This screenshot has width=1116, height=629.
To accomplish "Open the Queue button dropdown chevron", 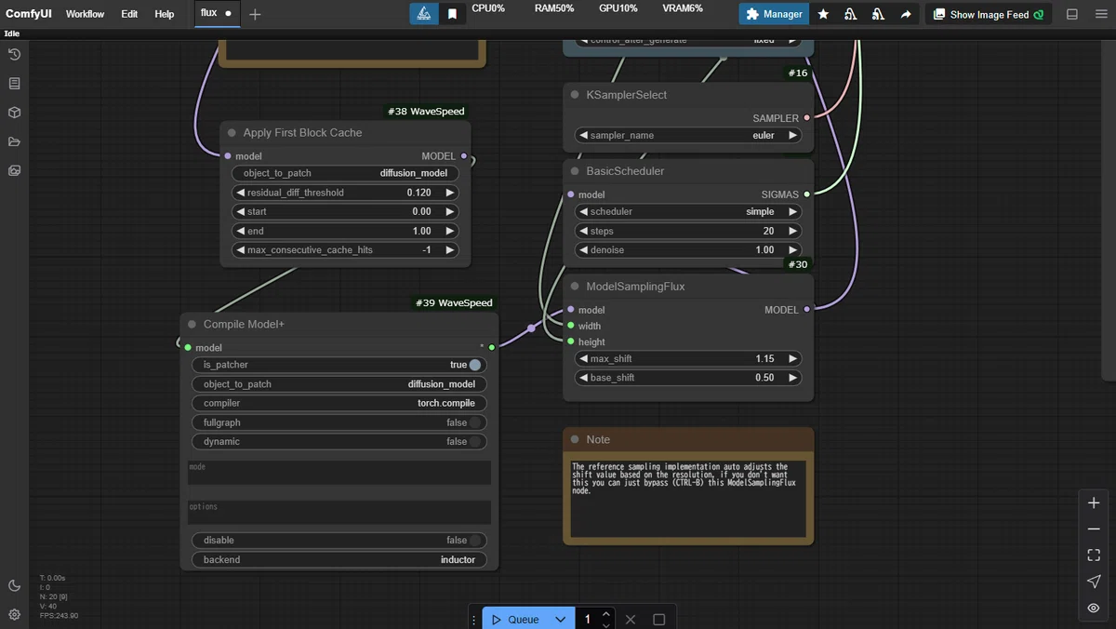I will [x=560, y=619].
